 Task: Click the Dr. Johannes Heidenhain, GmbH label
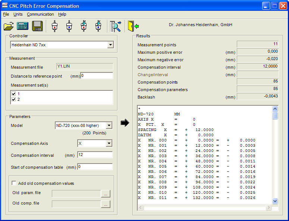click(x=201, y=25)
